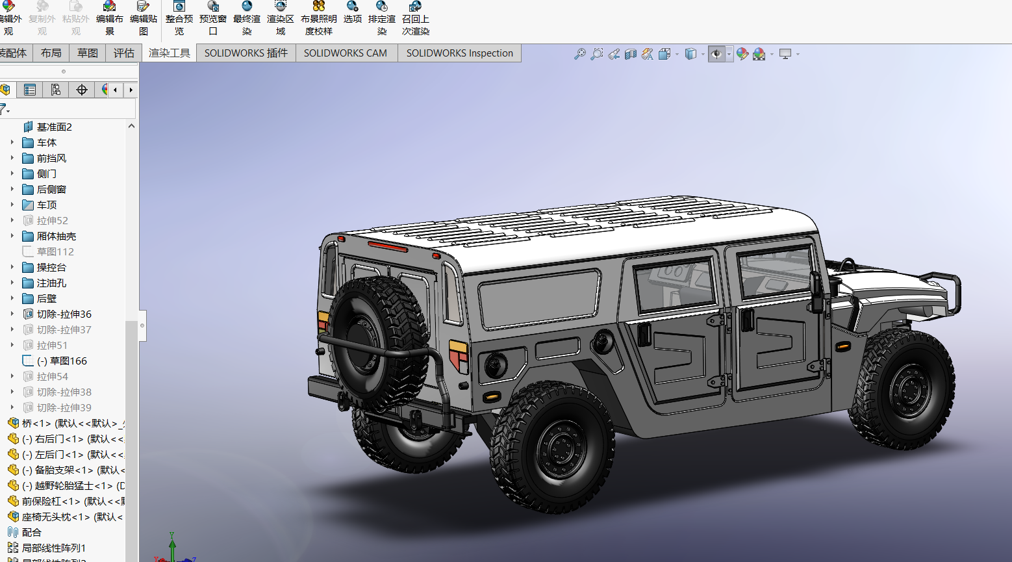Click View Orientation cube icon
Screen dimensions: 1012x562
pos(664,54)
